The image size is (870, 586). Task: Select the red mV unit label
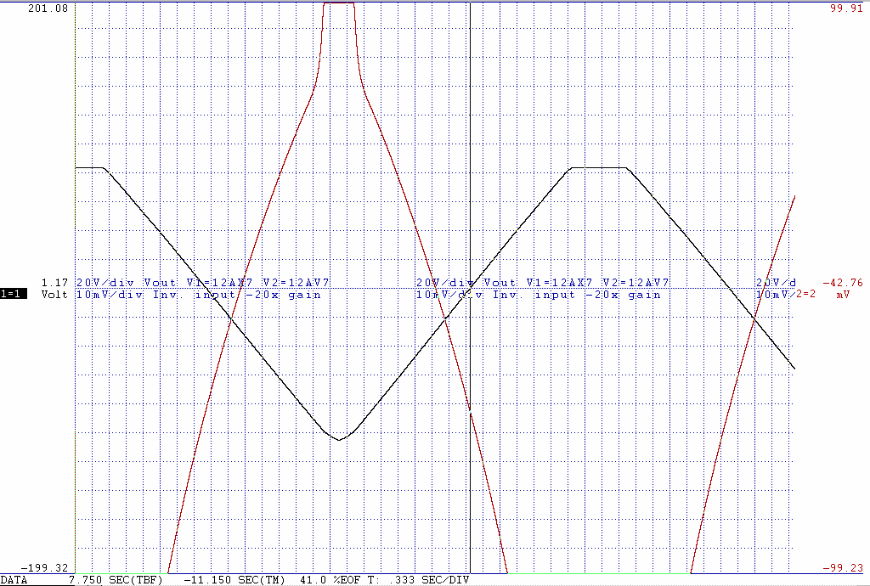click(x=843, y=295)
